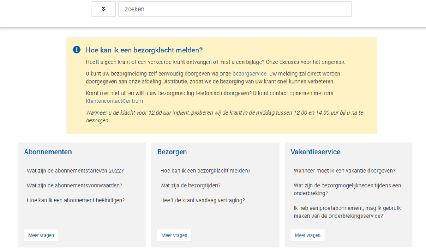Image resolution: width=426 pixels, height=249 pixels.
Task: Open question Hoe kan ik een abonnement beëindigen?
Action: 76,200
